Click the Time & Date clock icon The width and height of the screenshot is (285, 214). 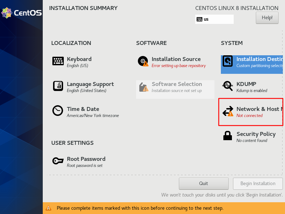pyautogui.click(x=58, y=111)
